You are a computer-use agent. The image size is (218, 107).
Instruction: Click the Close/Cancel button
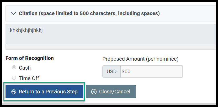pos(111,92)
